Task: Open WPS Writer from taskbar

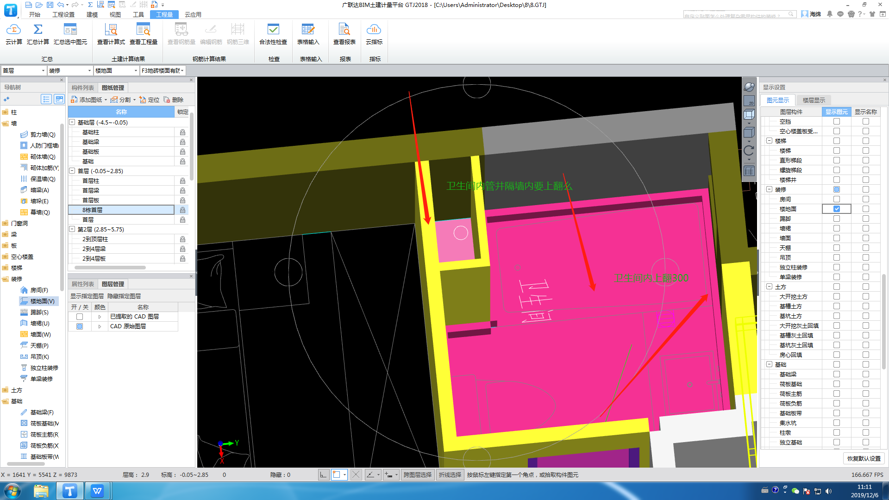Action: (x=97, y=491)
